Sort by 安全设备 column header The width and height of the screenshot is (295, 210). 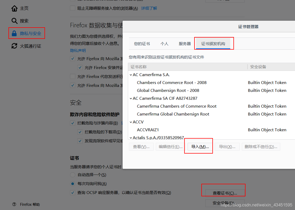pos(271,67)
